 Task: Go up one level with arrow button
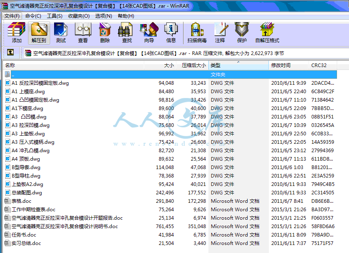[10, 53]
